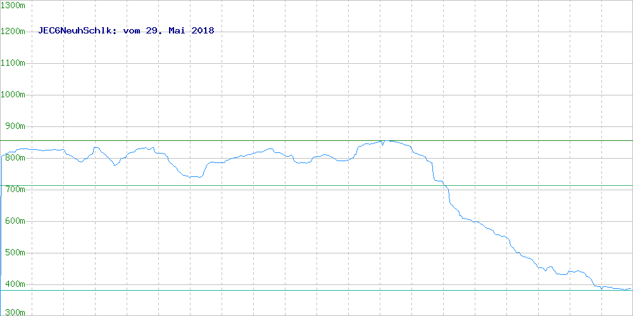633x316 pixels.
Task: Click the 1000m axis label
Action: tap(13, 95)
